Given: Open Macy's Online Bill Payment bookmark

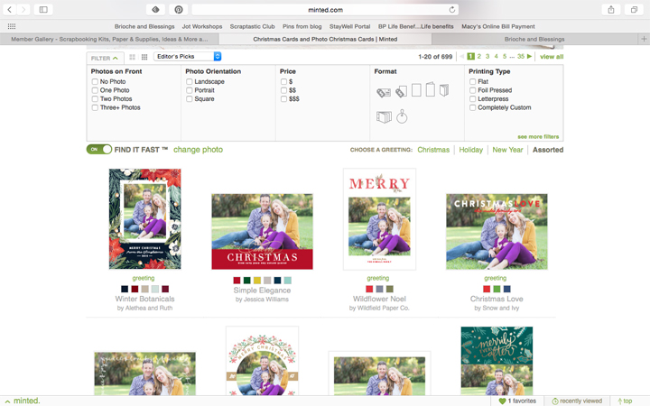Looking at the screenshot, I should (497, 26).
